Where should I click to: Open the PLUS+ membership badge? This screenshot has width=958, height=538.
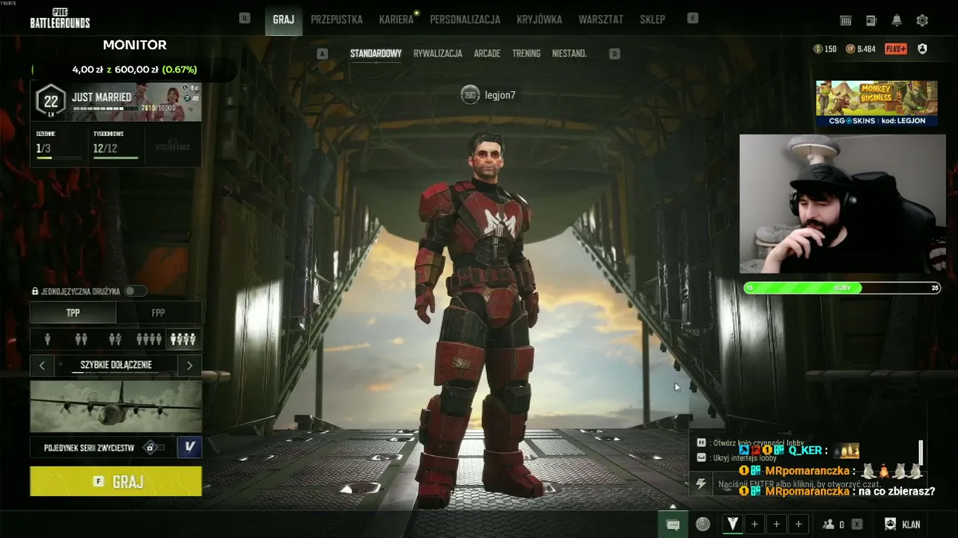[896, 49]
